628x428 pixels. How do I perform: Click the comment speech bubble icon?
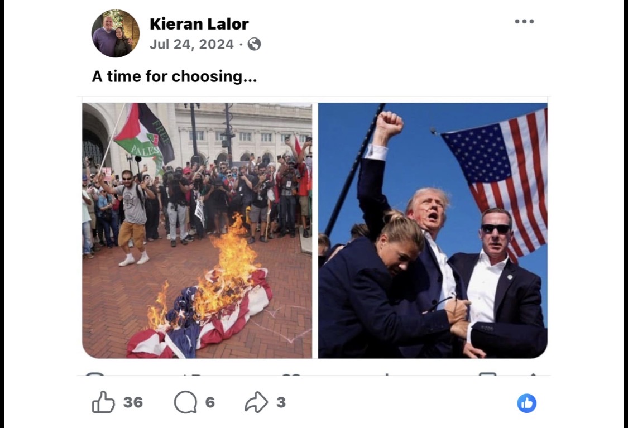(x=185, y=402)
